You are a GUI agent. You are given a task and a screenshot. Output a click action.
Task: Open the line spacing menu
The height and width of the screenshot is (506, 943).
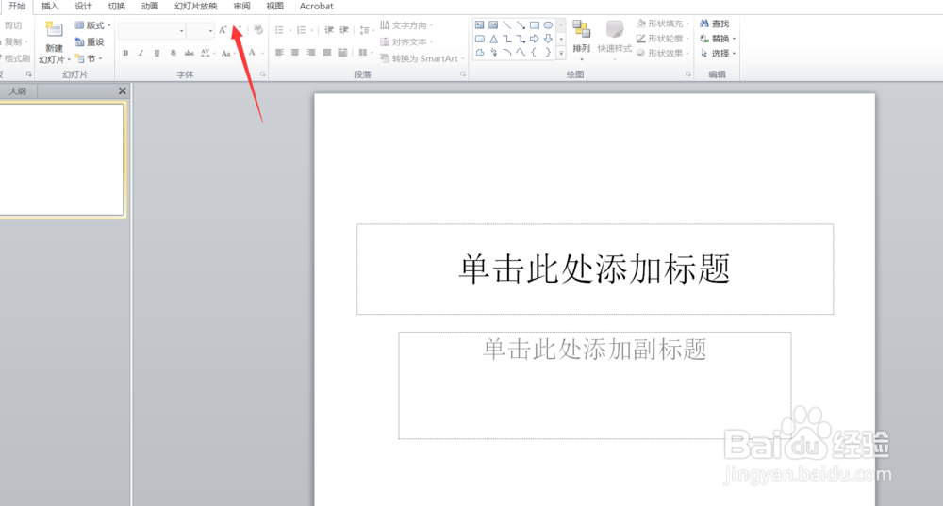(366, 30)
